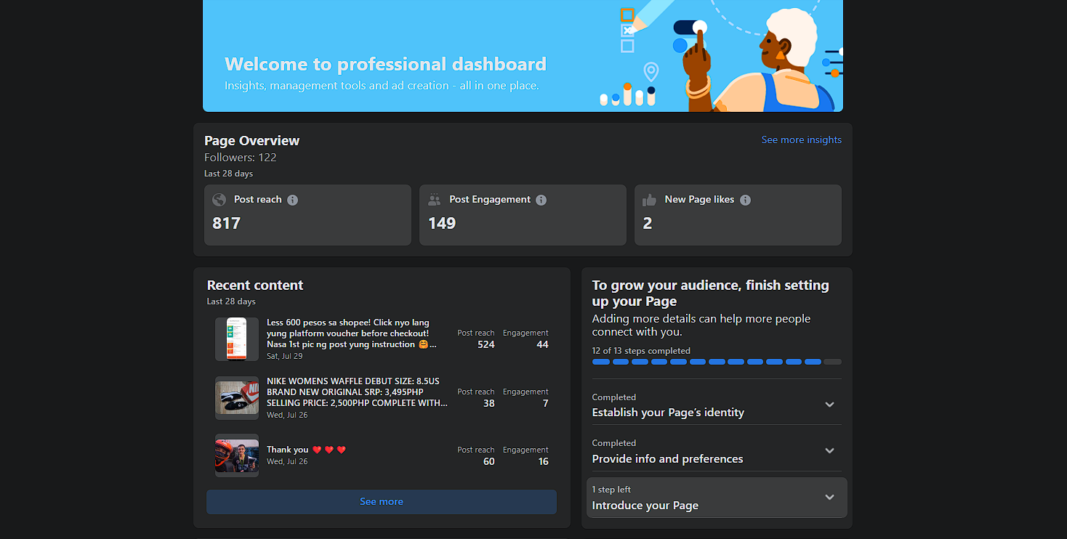This screenshot has width=1067, height=539.
Task: Click the 'To grow your audience' heading
Action: point(711,293)
